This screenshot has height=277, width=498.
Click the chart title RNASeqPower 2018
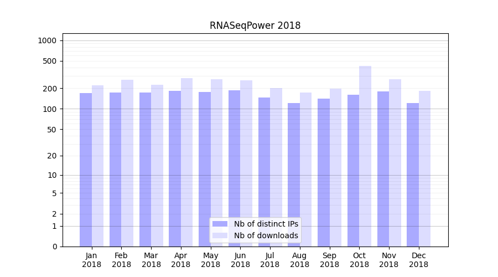(255, 25)
